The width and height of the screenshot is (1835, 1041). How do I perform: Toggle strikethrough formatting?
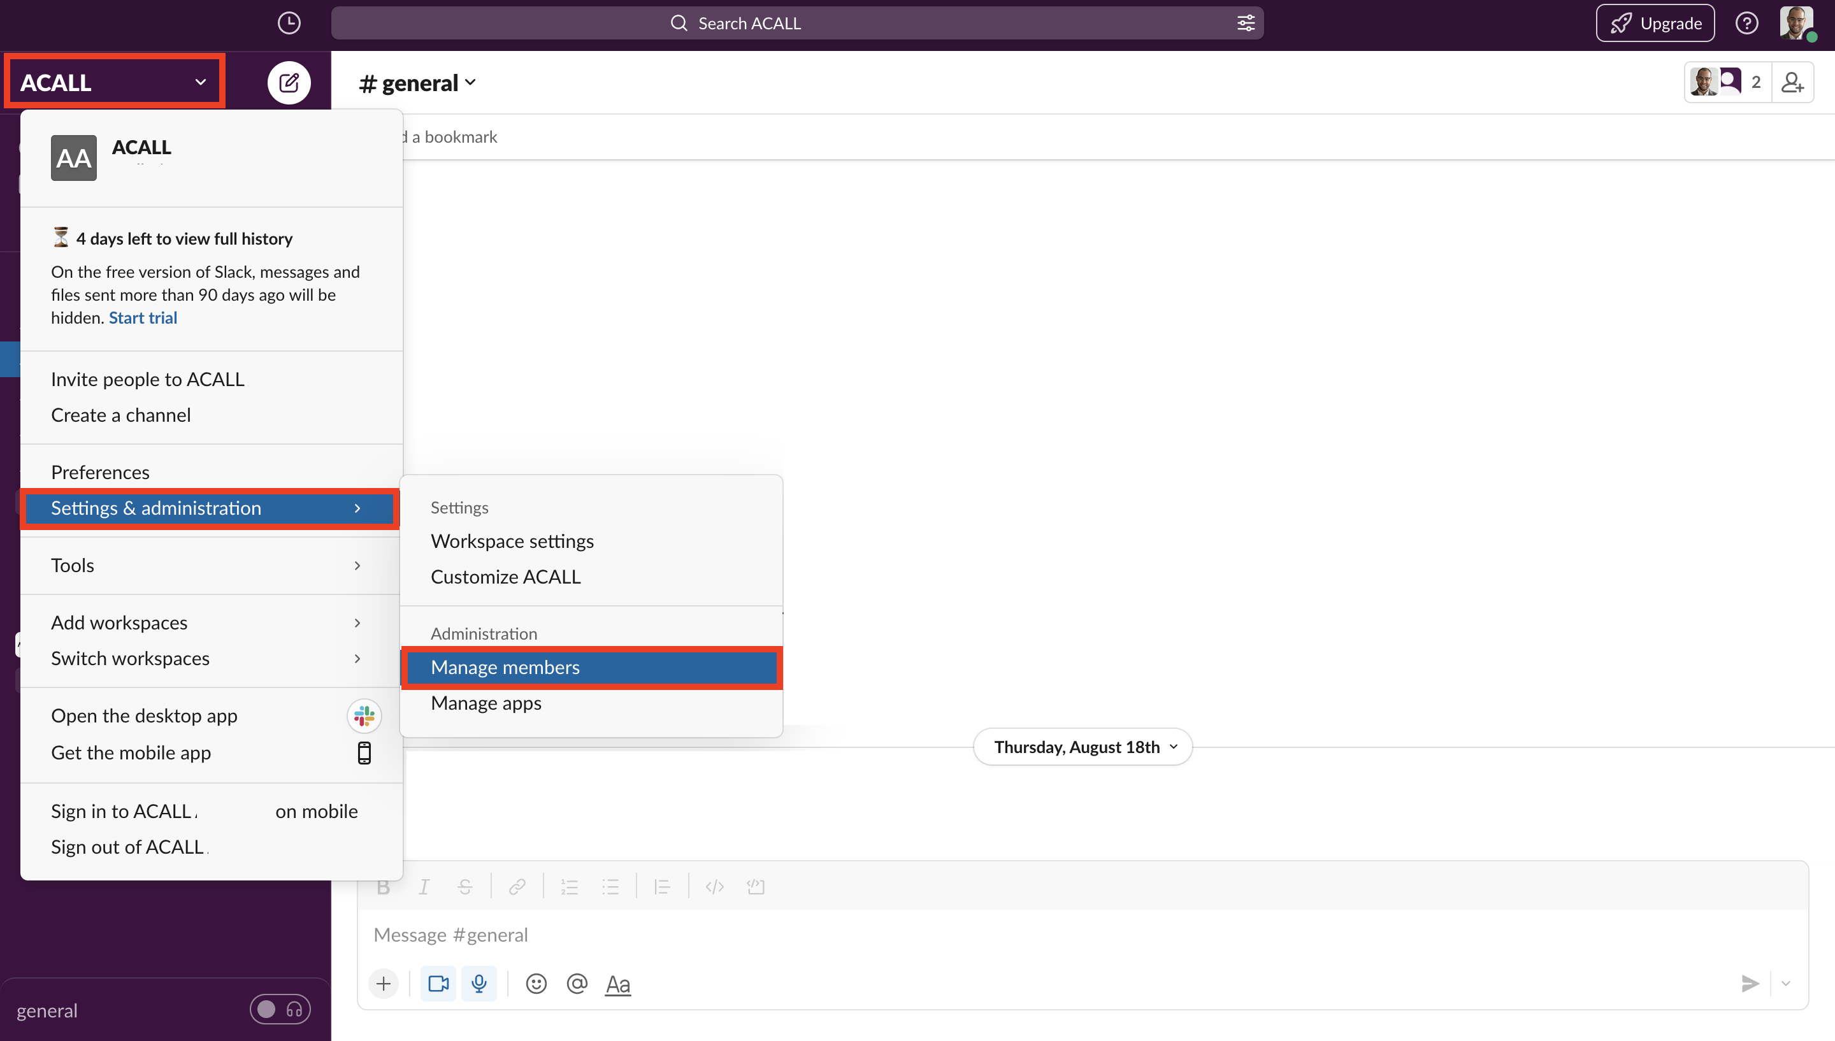coord(465,887)
